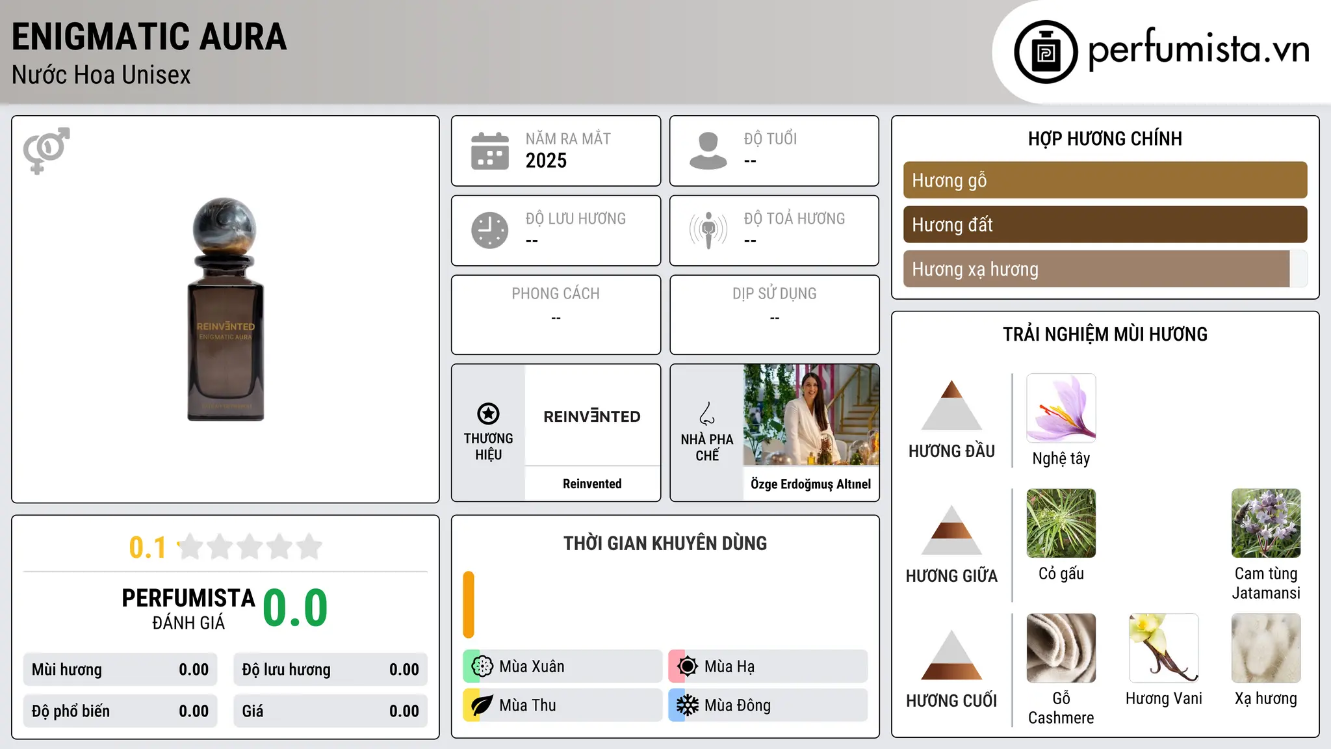Open the Reinvented brand name link

click(x=592, y=484)
